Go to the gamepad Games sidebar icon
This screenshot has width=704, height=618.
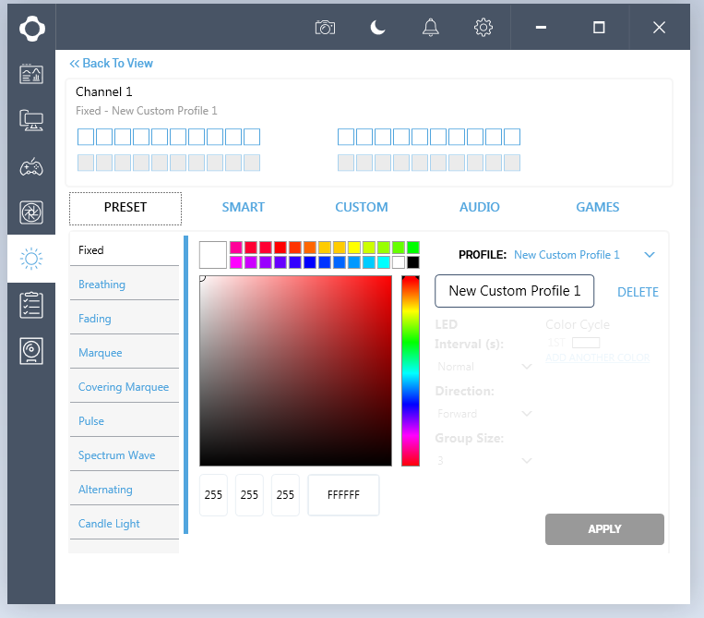pyautogui.click(x=31, y=166)
